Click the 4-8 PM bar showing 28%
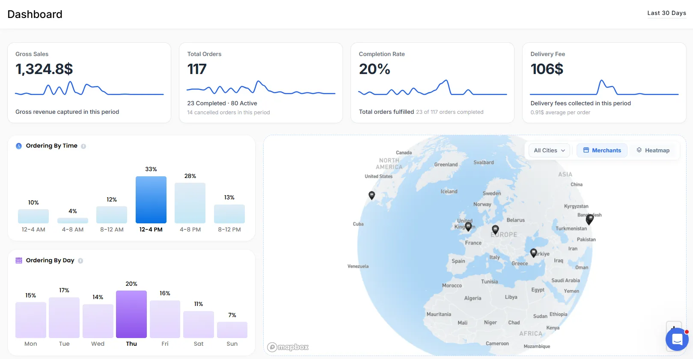This screenshot has height=359, width=693. [x=190, y=203]
